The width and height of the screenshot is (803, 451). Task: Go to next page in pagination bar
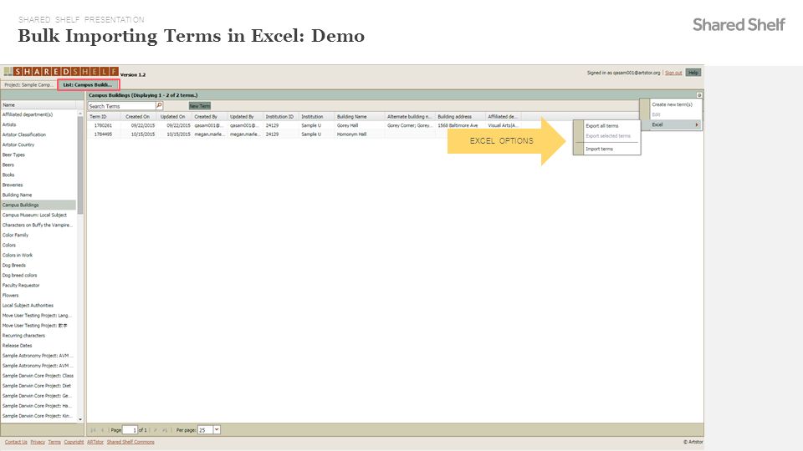point(156,430)
